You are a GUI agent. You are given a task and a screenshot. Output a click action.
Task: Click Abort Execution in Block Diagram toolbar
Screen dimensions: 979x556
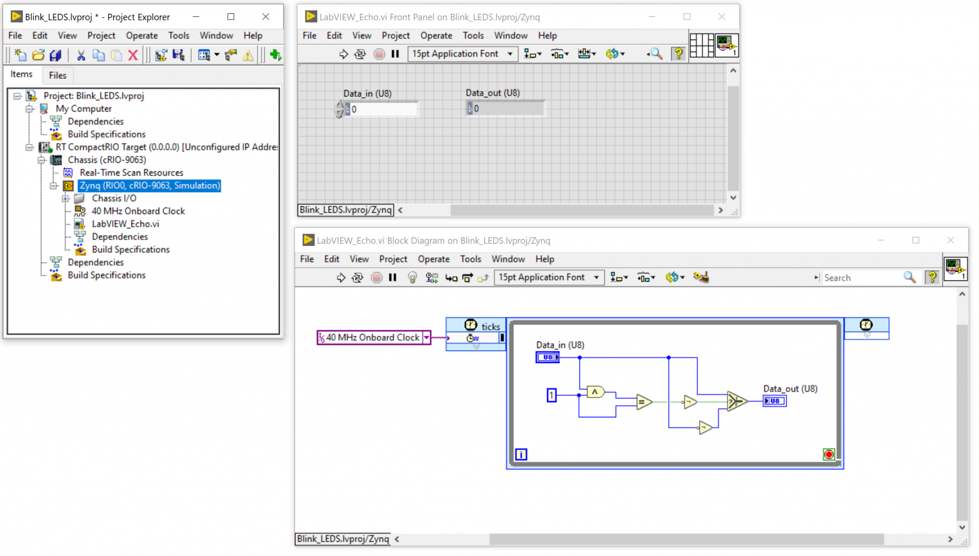pyautogui.click(x=377, y=278)
